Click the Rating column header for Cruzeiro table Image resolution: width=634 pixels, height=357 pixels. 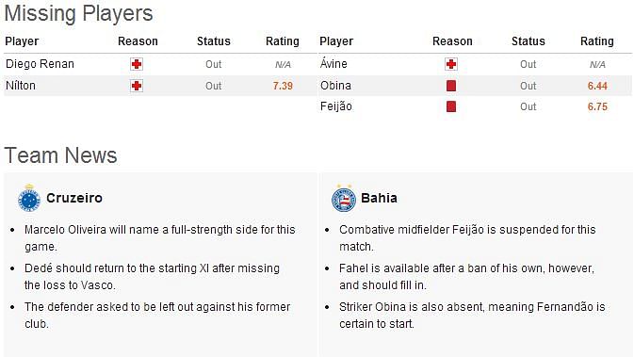tap(283, 41)
